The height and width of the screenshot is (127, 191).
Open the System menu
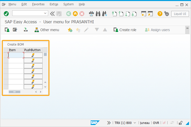click(69, 4)
